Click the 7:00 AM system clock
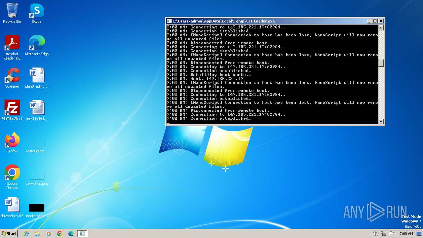The width and height of the screenshot is (423, 238). tap(406, 234)
